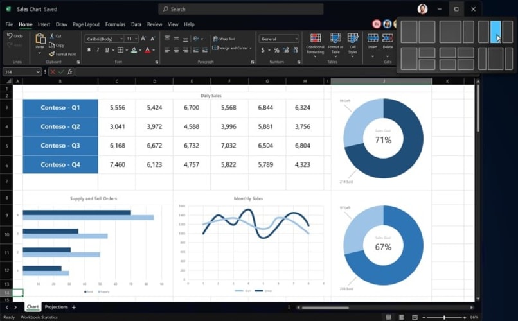Confirm the formula entry with green check
This screenshot has width=518, height=321.
click(x=61, y=72)
